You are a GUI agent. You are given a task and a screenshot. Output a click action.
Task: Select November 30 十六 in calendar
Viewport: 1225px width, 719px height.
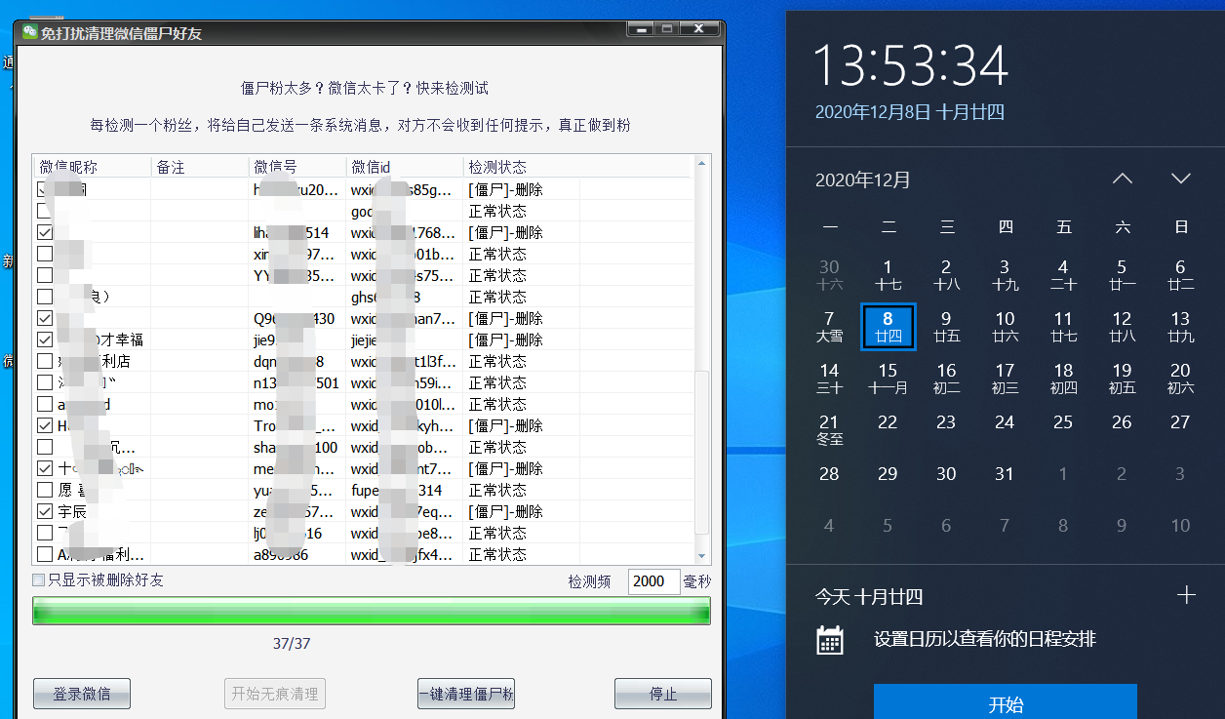pos(830,274)
